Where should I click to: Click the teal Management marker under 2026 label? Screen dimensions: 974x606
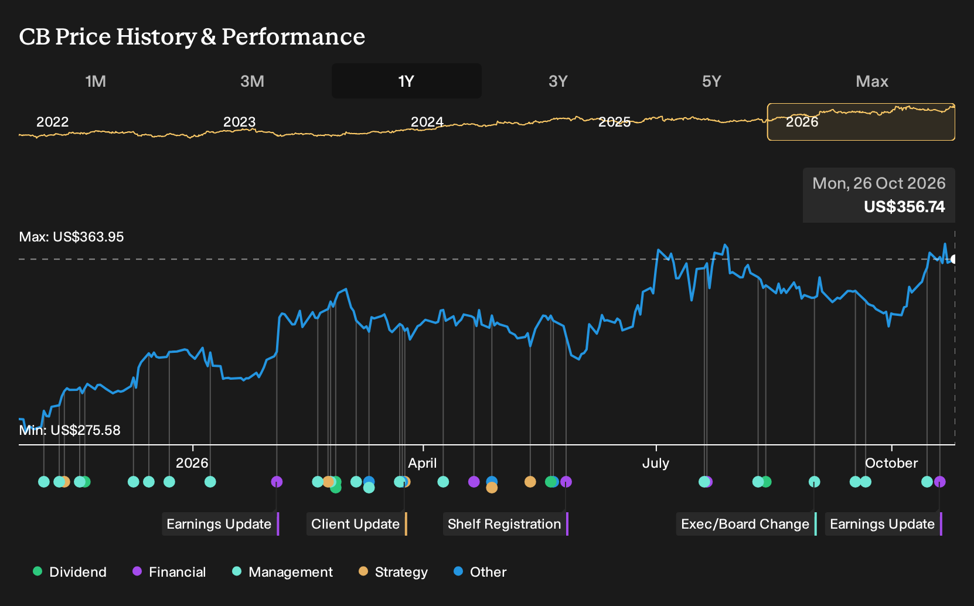pyautogui.click(x=210, y=482)
